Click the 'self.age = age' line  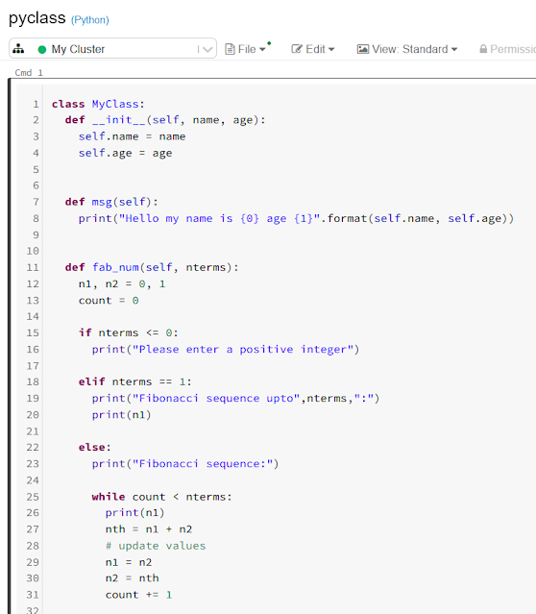[x=125, y=153]
